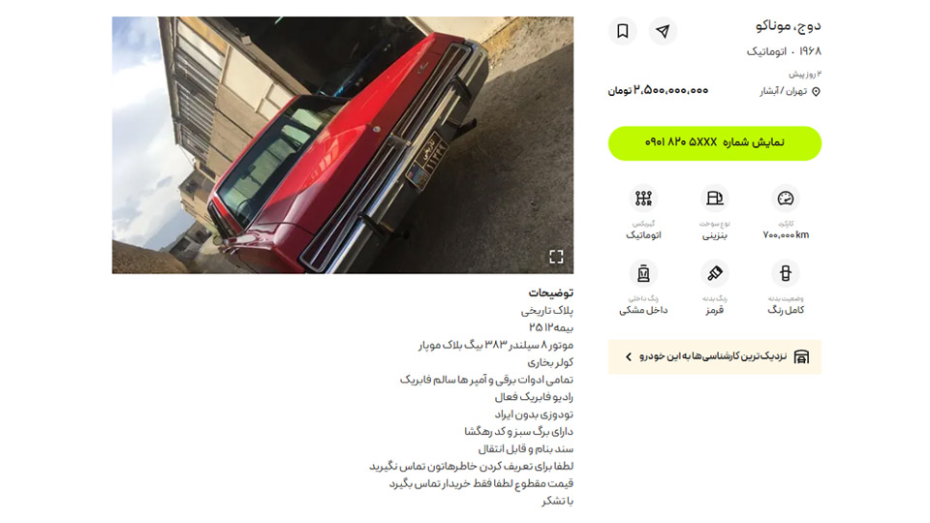Click the body condition car icon
The width and height of the screenshot is (930, 523).
click(786, 273)
